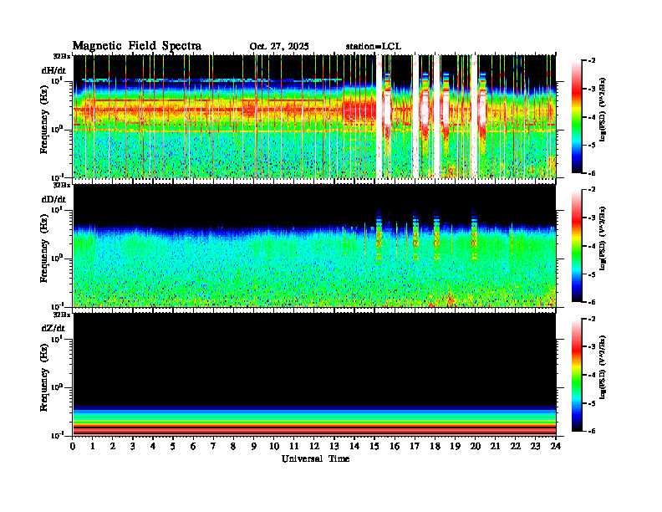Viewport: 662px width, 512px height.
Task: Click the "Magnetic Field Spectra" title
Action: [x=137, y=46]
